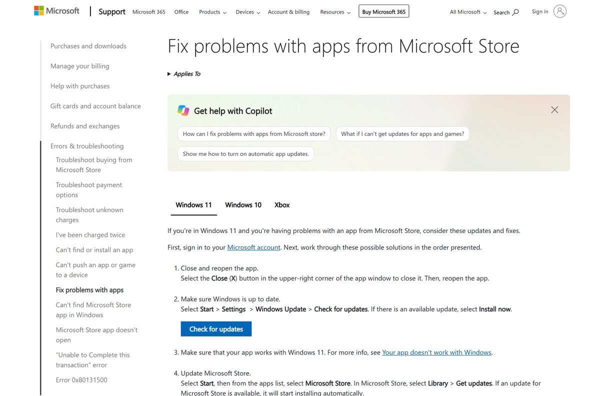Image resolution: width=600 pixels, height=396 pixels.
Task: Click the Microsoft logo
Action: coord(56,10)
